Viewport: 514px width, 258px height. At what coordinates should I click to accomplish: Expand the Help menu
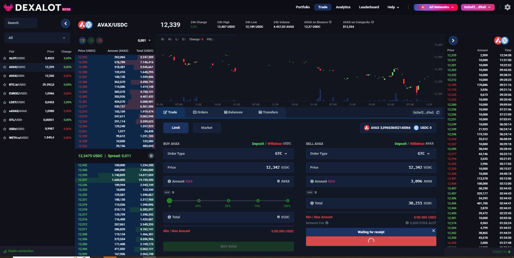click(393, 7)
